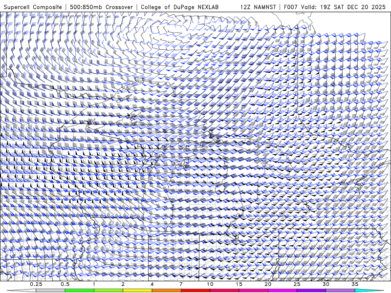Click the legend value 2

123,284
